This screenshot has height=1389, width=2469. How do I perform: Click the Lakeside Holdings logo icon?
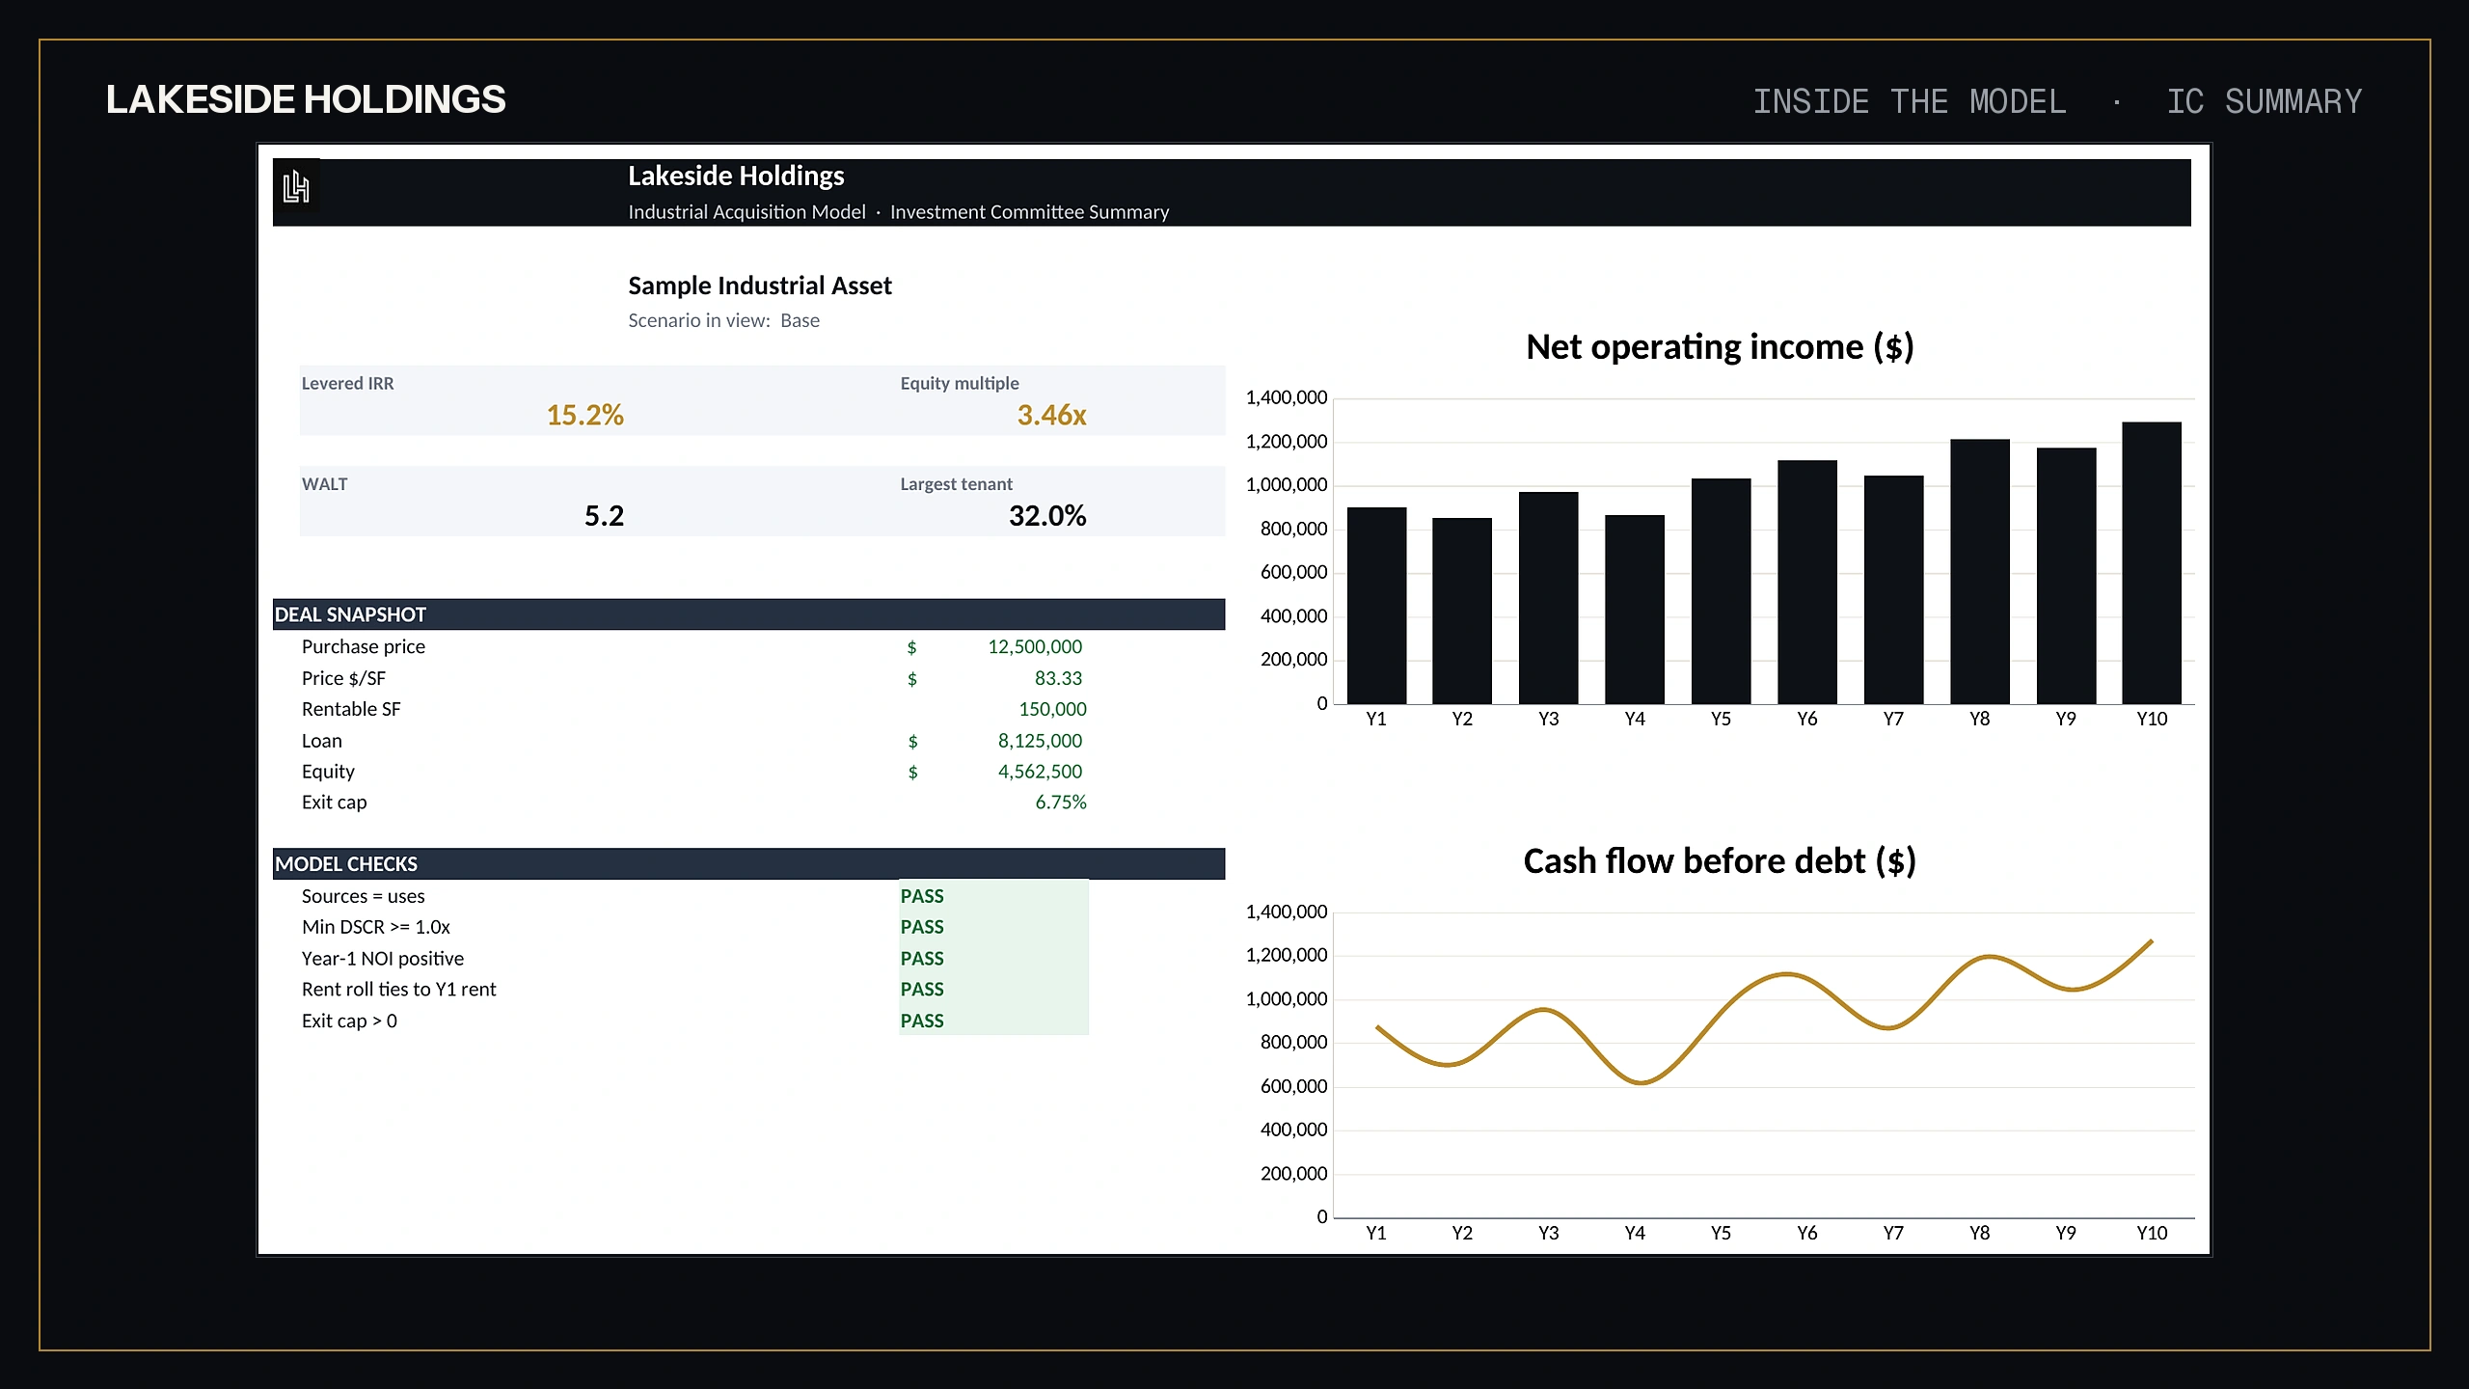[296, 186]
